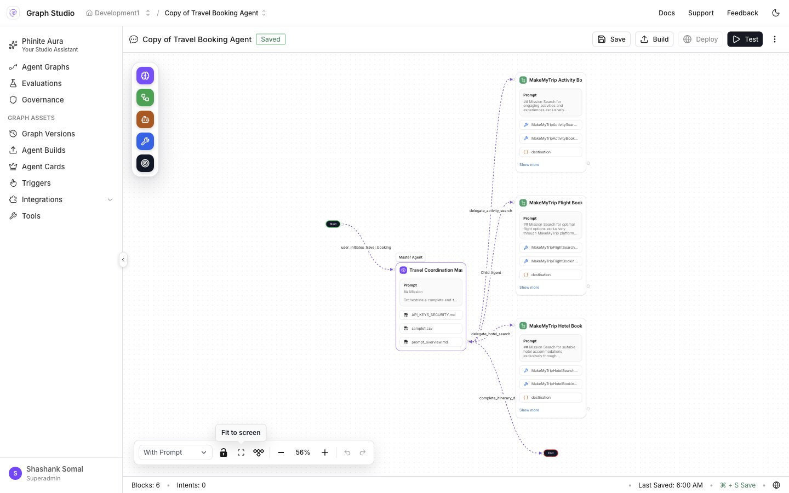Go to Governance
The height and width of the screenshot is (493, 789).
(61, 100)
